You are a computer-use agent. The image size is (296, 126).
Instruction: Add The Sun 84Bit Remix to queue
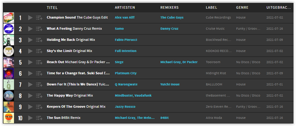tap(39, 118)
